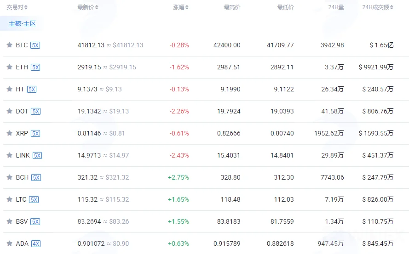Mark LTC as favorite with star
This screenshot has height=254, width=409.
pyautogui.click(x=9, y=199)
